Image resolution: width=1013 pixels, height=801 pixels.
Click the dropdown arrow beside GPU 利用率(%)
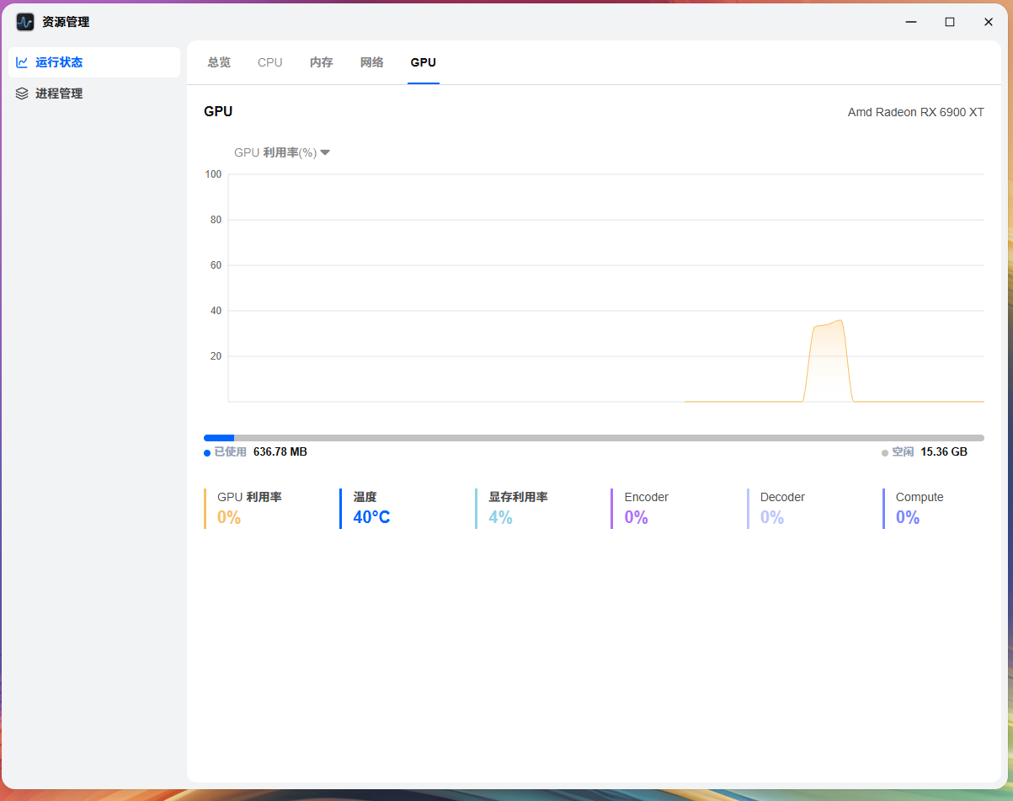pyautogui.click(x=325, y=152)
